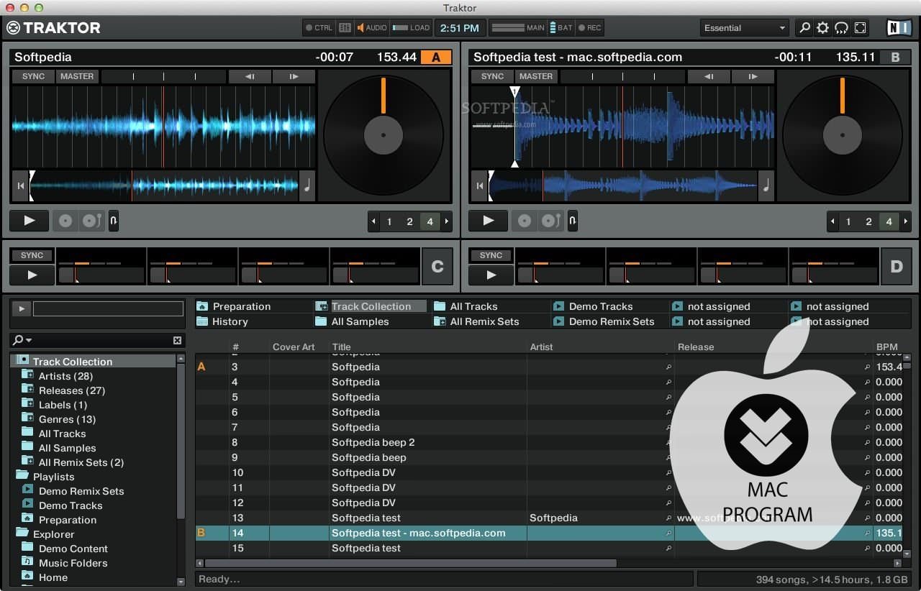Toggle fullscreen icon in header

coord(861,28)
